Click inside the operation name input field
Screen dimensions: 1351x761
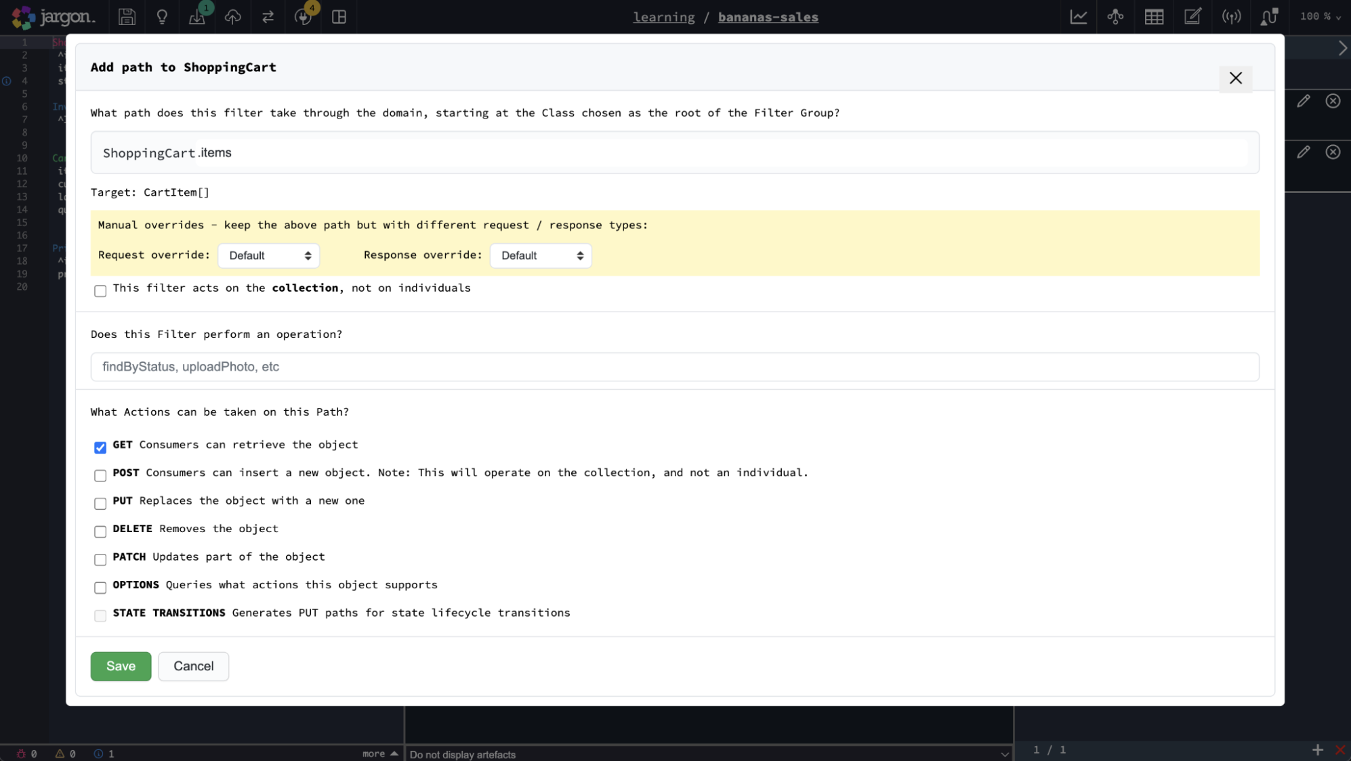674,366
